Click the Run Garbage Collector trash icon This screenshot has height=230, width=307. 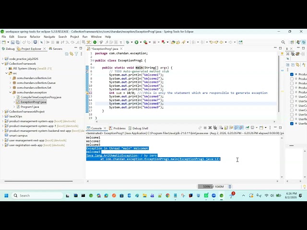click(x=230, y=186)
